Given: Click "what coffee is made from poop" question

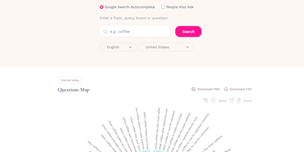Looking at the screenshot, I should 175,131.
